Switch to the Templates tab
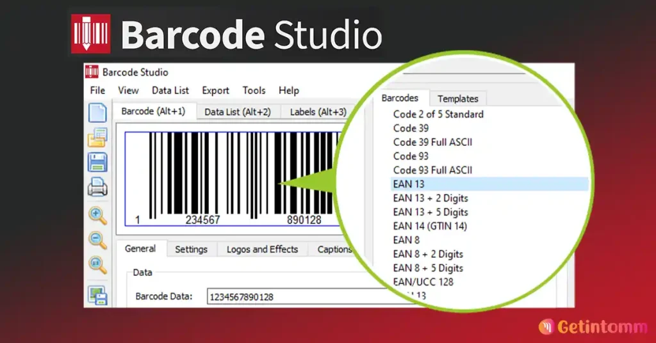Image resolution: width=656 pixels, height=343 pixels. tap(457, 99)
